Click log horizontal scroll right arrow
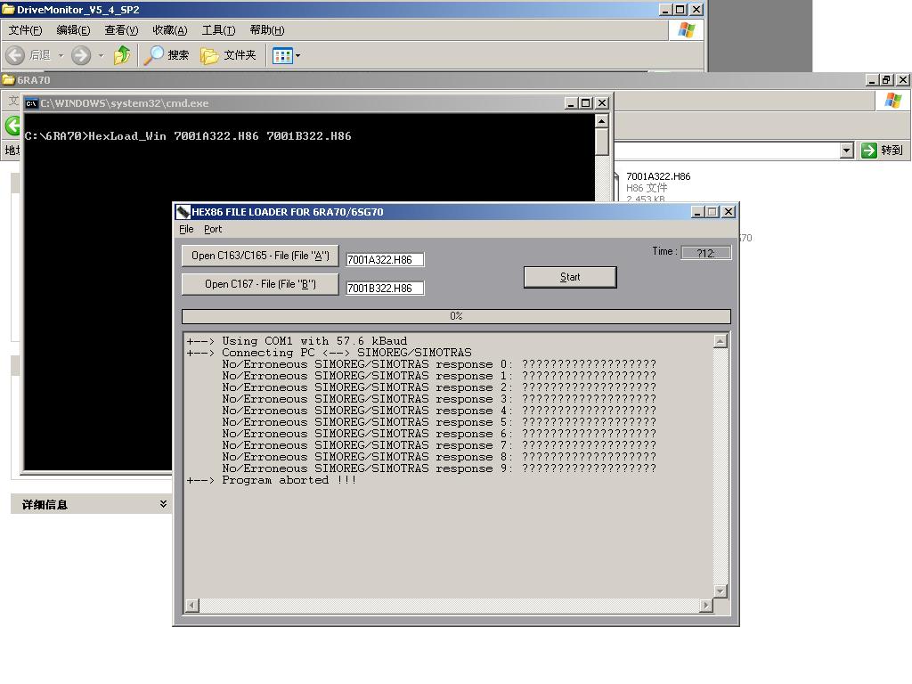This screenshot has height=684, width=912. 705,606
